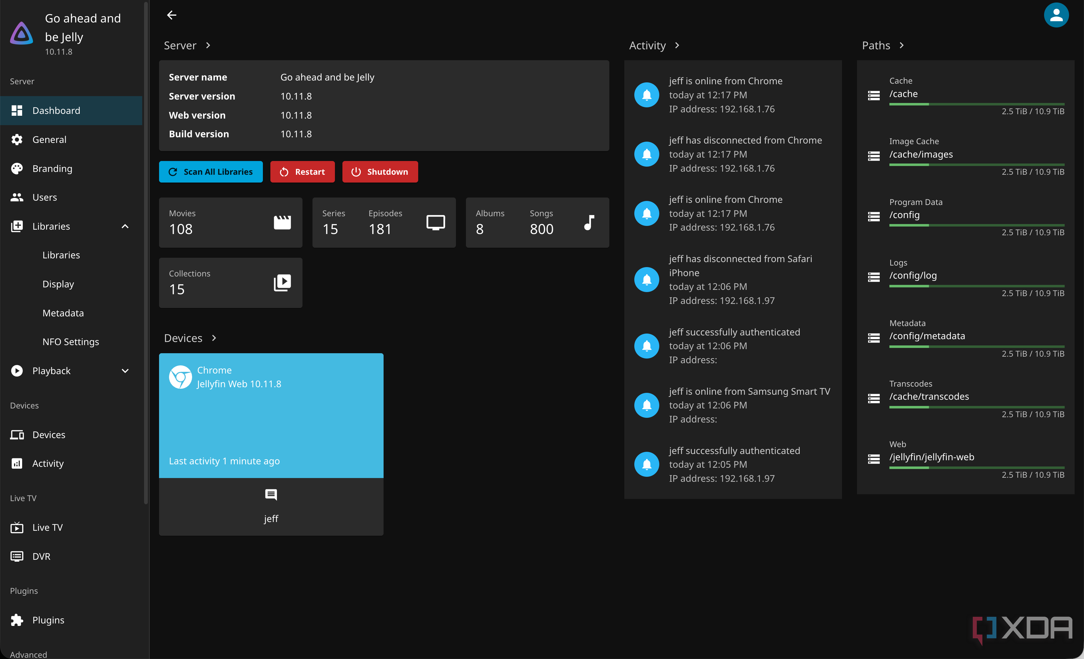Open Metadata under Libraries

[x=71, y=313]
